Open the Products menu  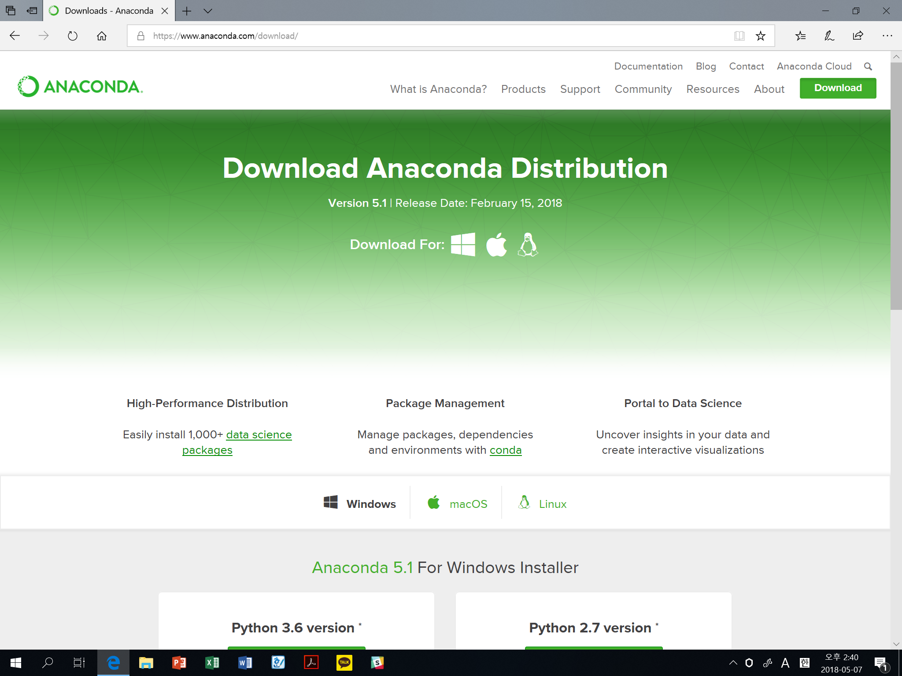click(x=523, y=89)
